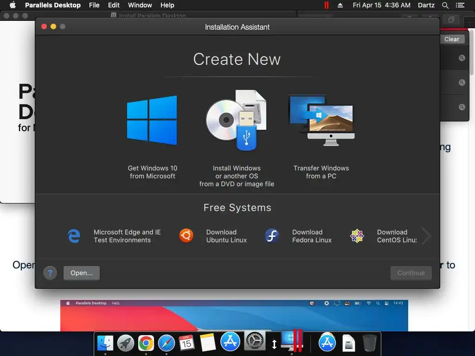
Task: Open Notes from the Dock
Action: click(207, 343)
